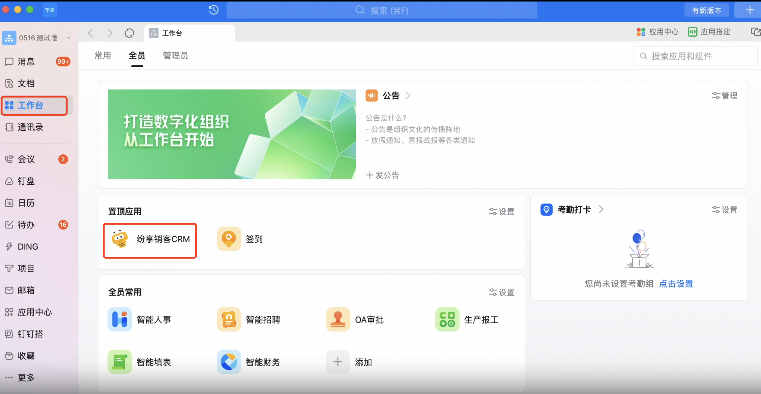Click 公告 card title
The width and height of the screenshot is (761, 394).
click(391, 95)
